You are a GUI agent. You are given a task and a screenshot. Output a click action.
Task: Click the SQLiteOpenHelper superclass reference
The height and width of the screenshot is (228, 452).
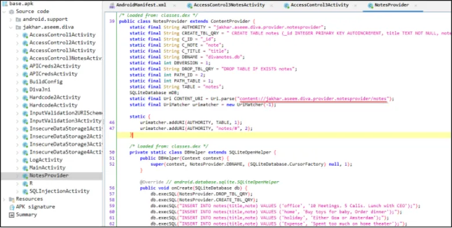pyautogui.click(x=250, y=152)
